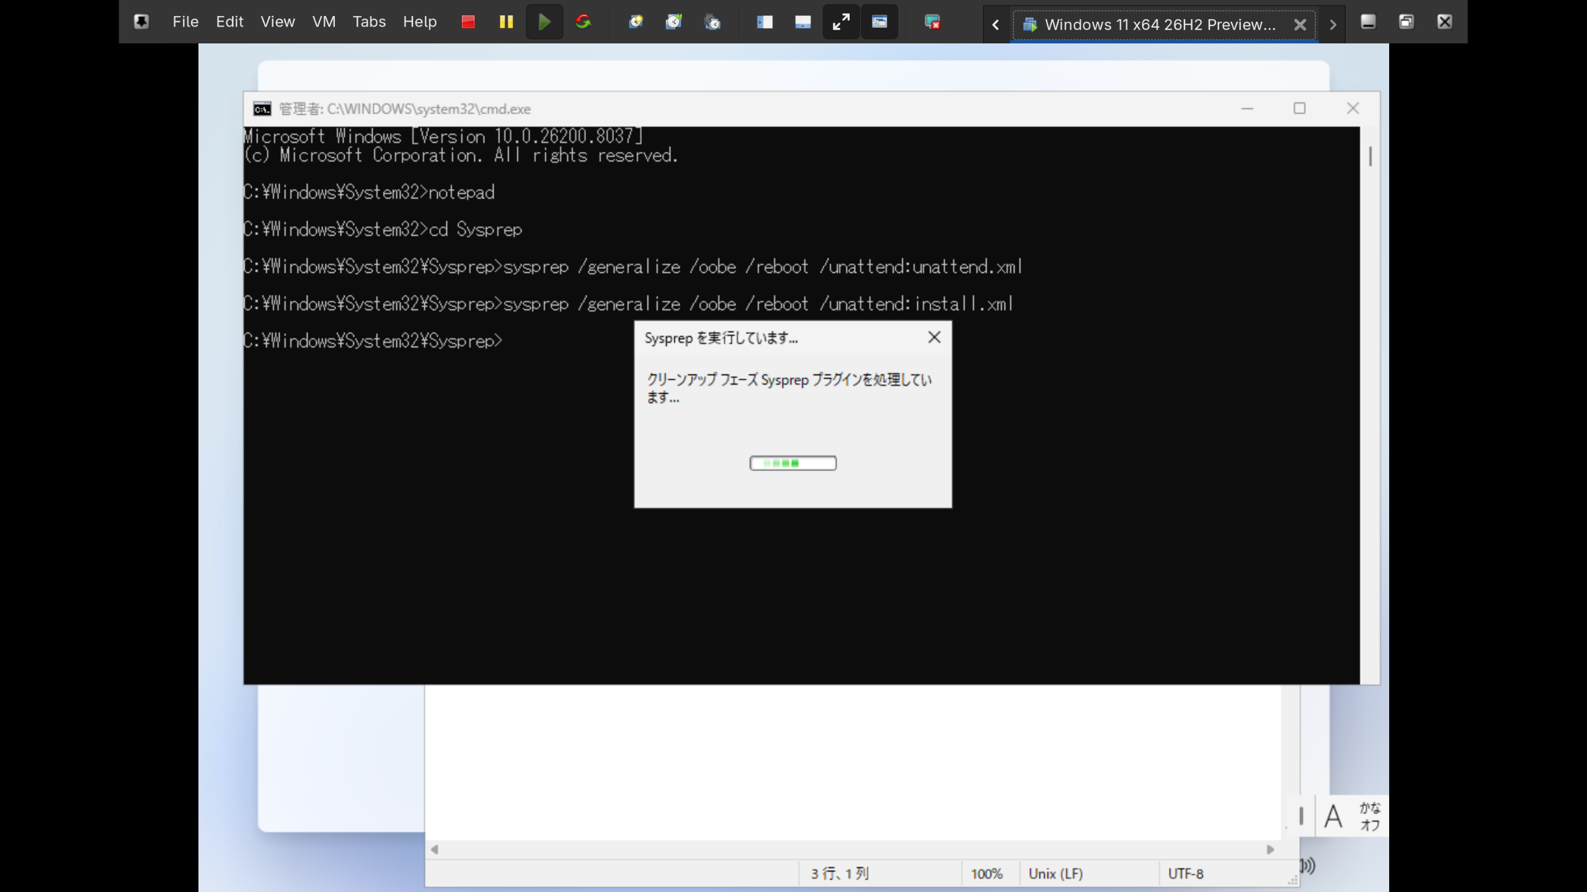Image resolution: width=1587 pixels, height=892 pixels.
Task: Click the sysprep command ending in install.xml
Action: pyautogui.click(x=629, y=304)
